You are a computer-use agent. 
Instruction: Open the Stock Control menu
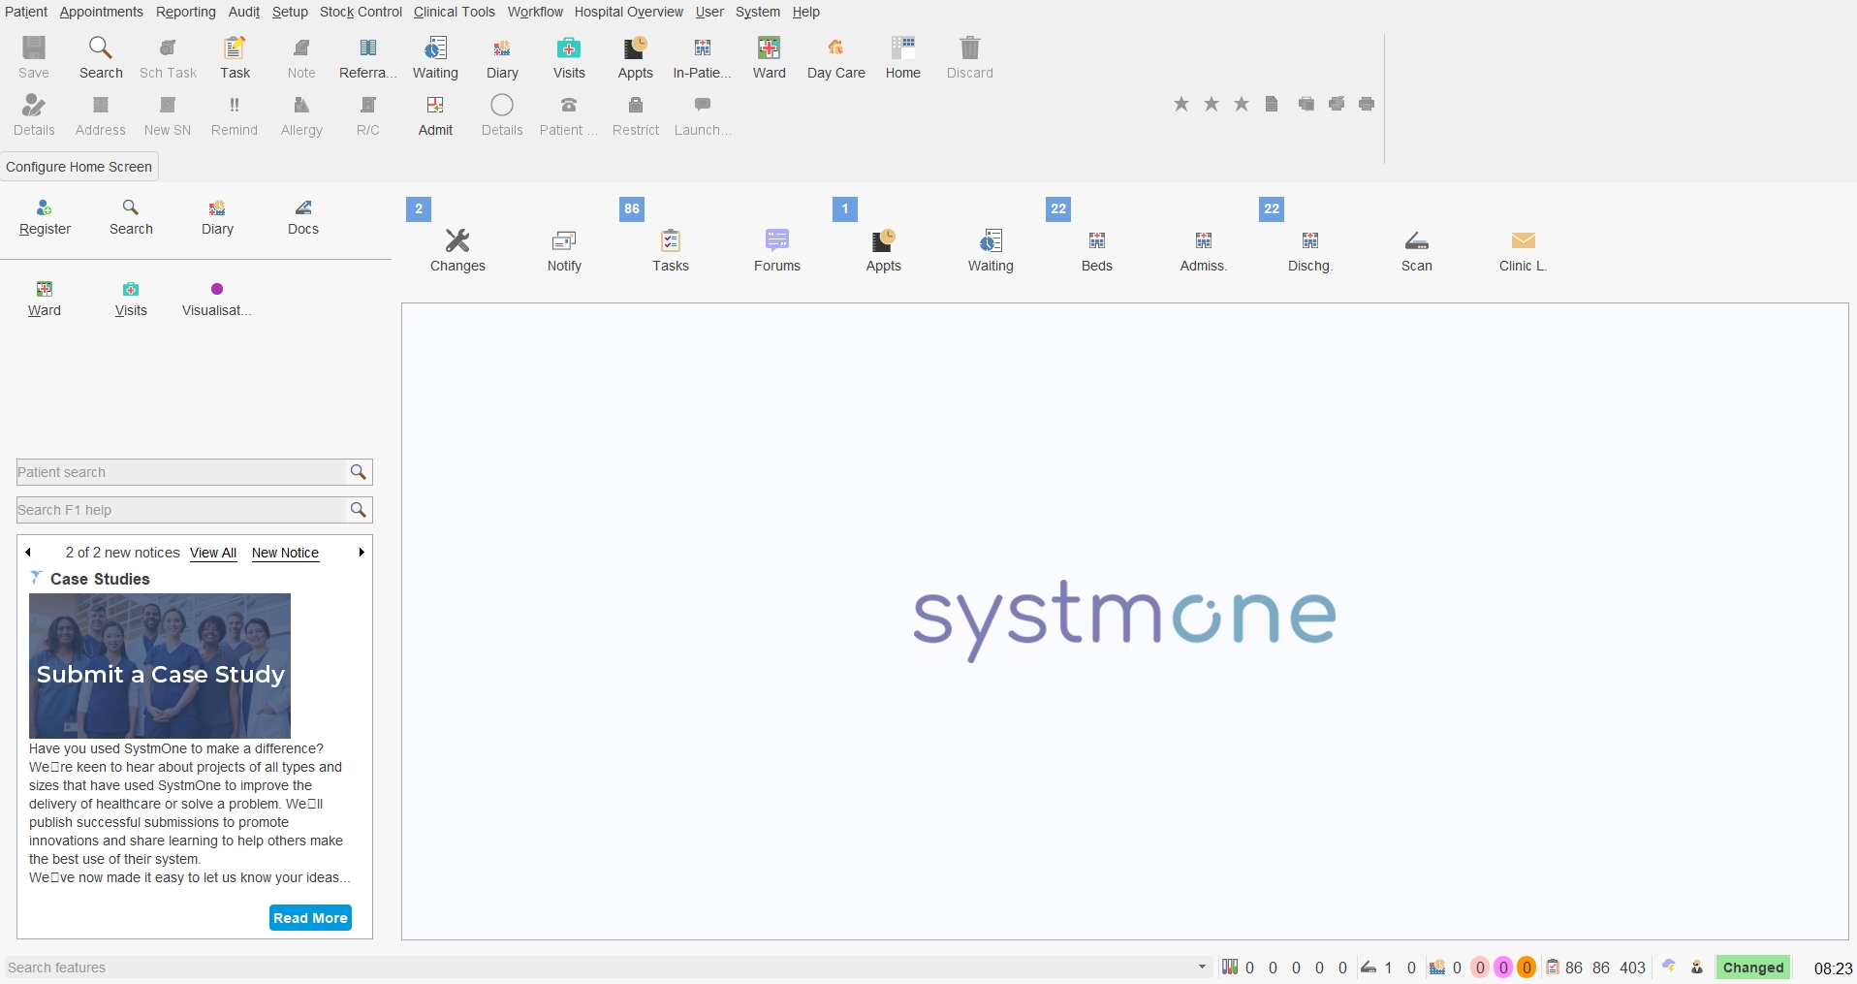click(x=361, y=12)
